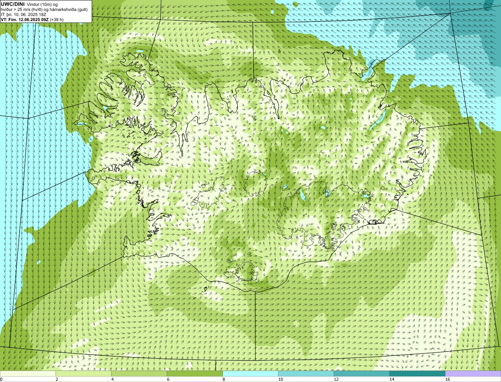Click the 'VT: Fim. 12.06.2025 09Z' line
Image resolution: width=501 pixels, height=382 pixels.
tap(32, 19)
